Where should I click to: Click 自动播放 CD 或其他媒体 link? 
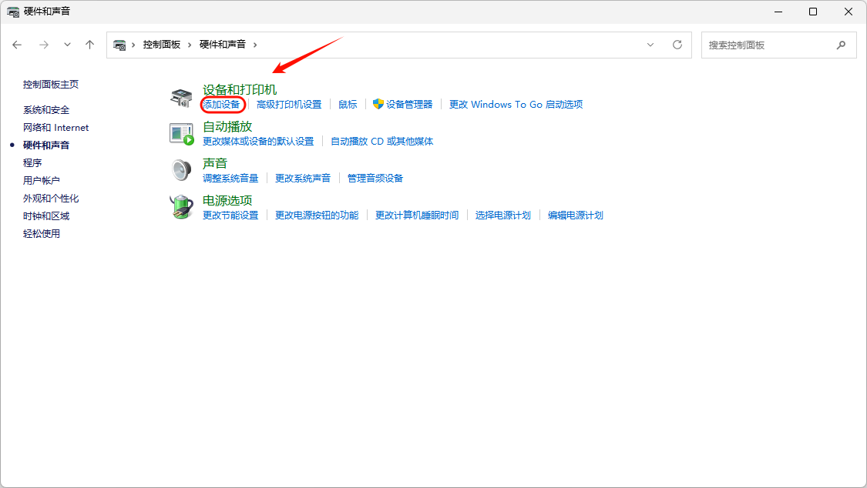[382, 142]
